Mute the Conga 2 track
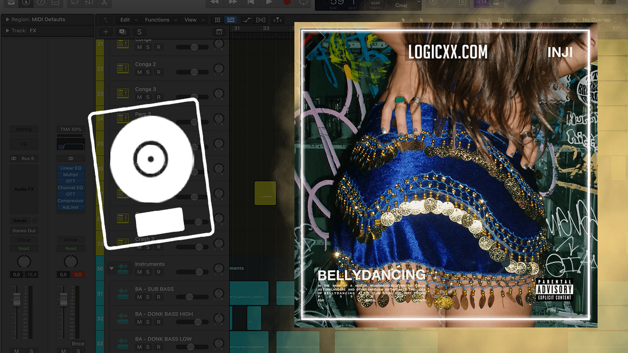628x353 pixels. (x=139, y=73)
